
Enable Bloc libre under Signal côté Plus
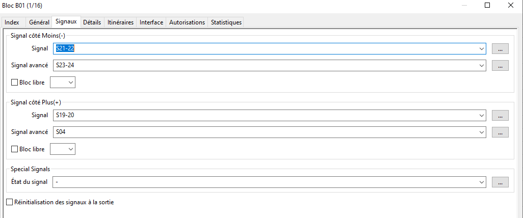coord(15,149)
